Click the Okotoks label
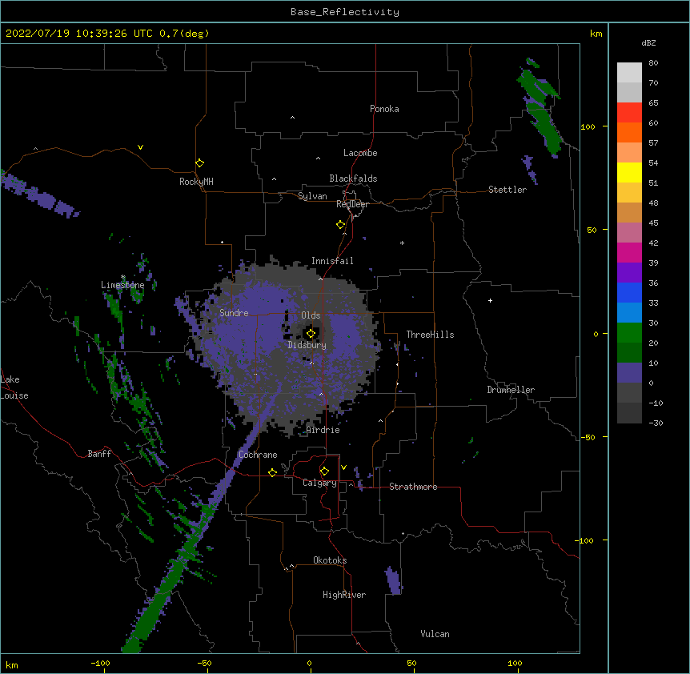The image size is (690, 674). [x=330, y=560]
